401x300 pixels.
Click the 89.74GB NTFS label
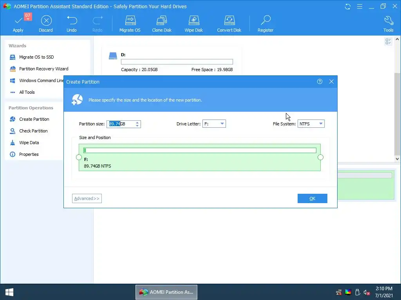pos(98,166)
